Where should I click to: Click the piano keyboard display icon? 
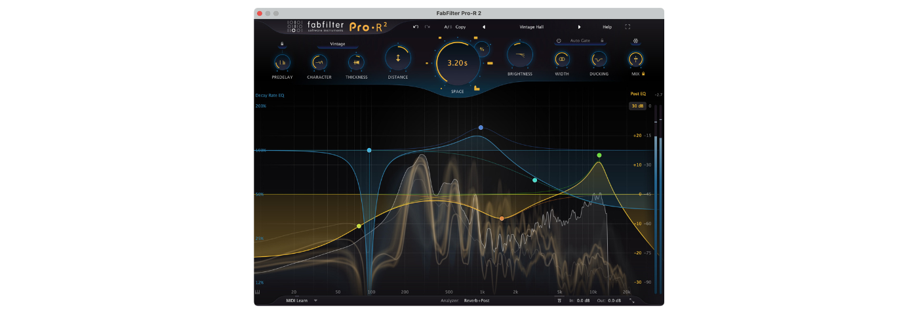click(x=258, y=292)
